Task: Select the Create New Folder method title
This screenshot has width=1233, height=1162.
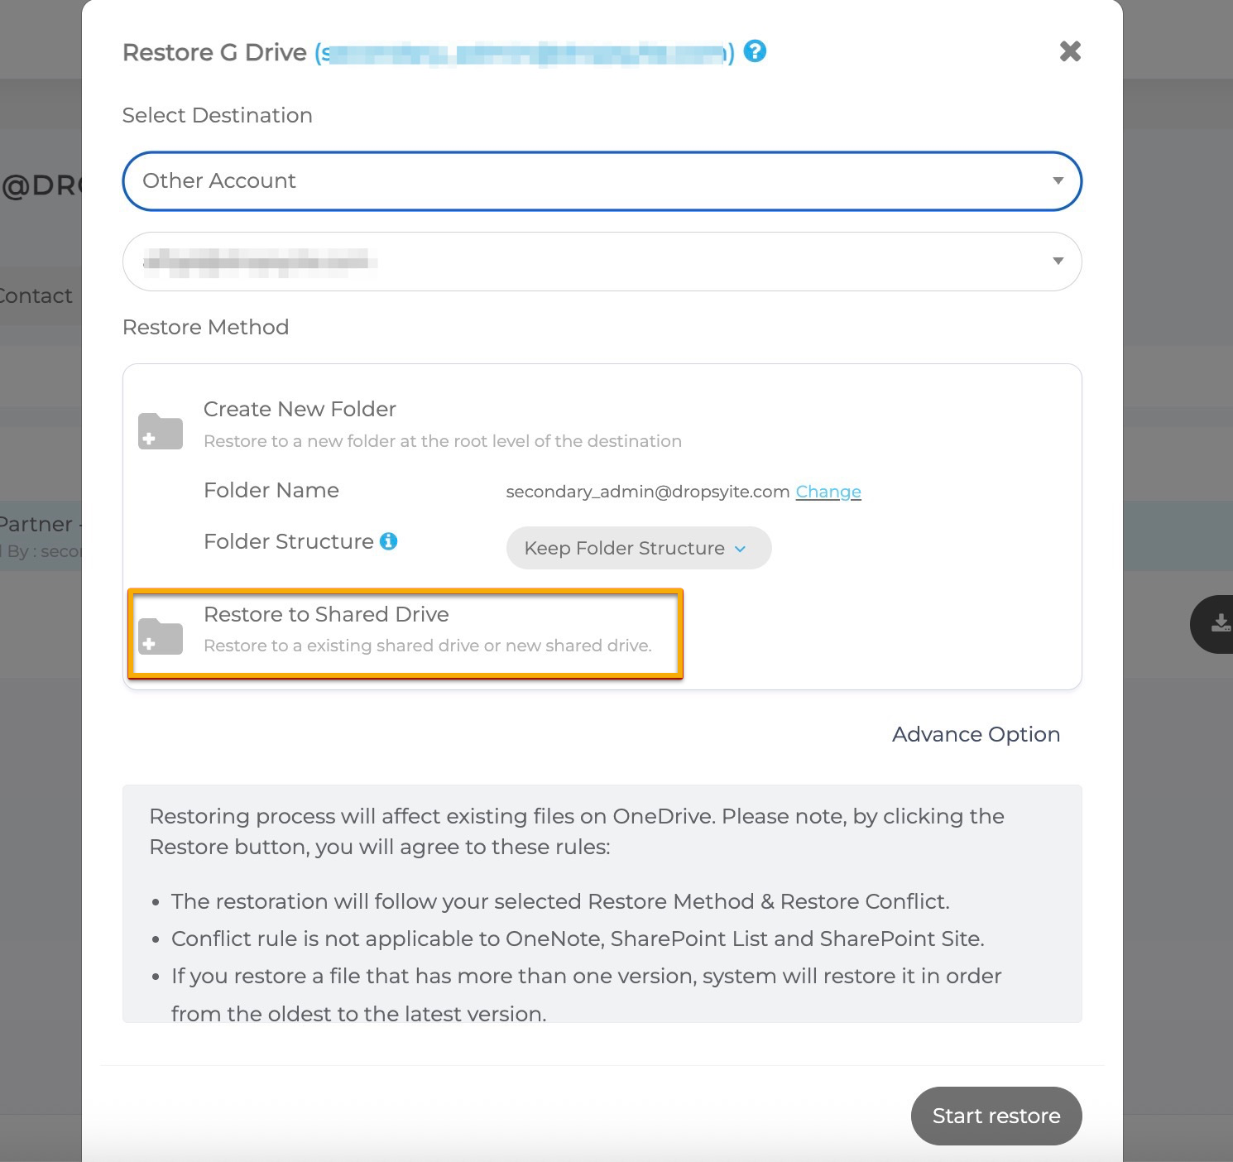Action: click(x=300, y=409)
